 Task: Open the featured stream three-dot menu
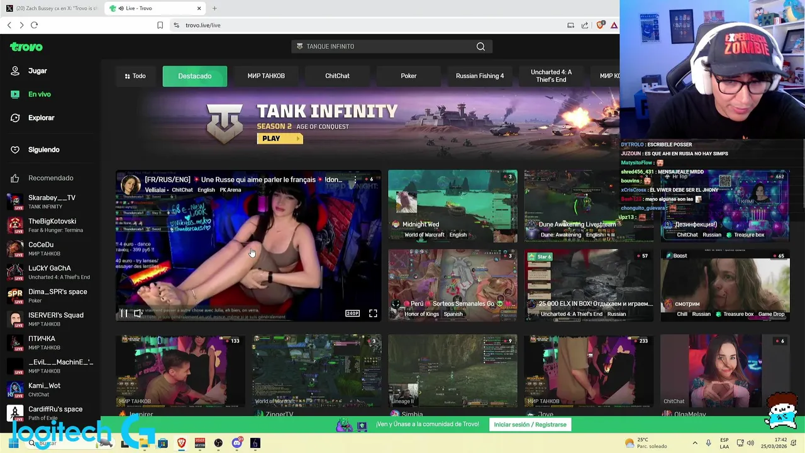355,179
